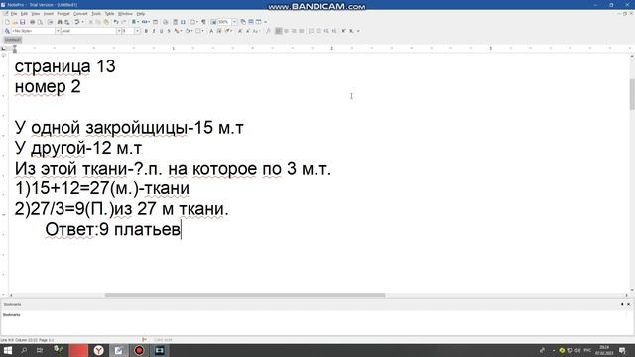Click the word 'закройщицы-15'
This screenshot has height=357, width=635.
[150, 128]
